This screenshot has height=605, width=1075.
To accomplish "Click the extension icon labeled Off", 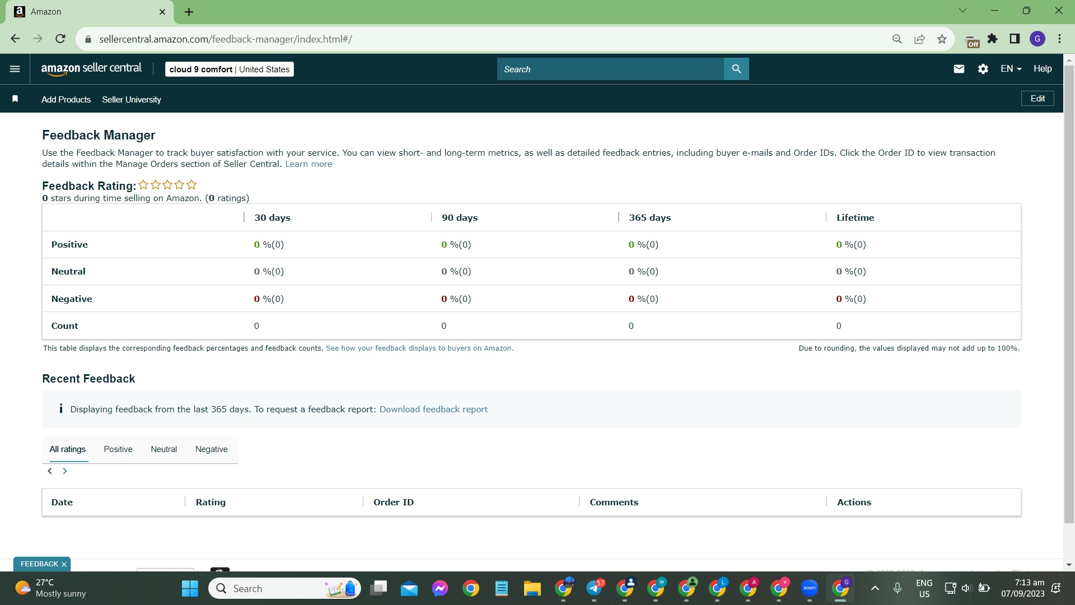I will pos(973,41).
